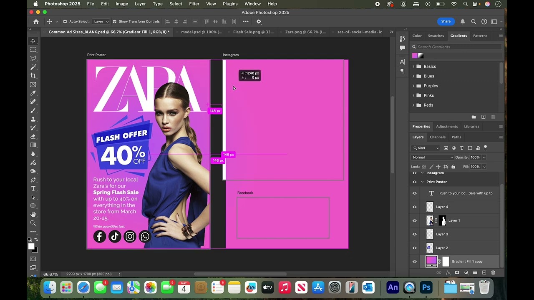Choose the Polygonal Lasso tool
This screenshot has width=534, height=300.
33,58
